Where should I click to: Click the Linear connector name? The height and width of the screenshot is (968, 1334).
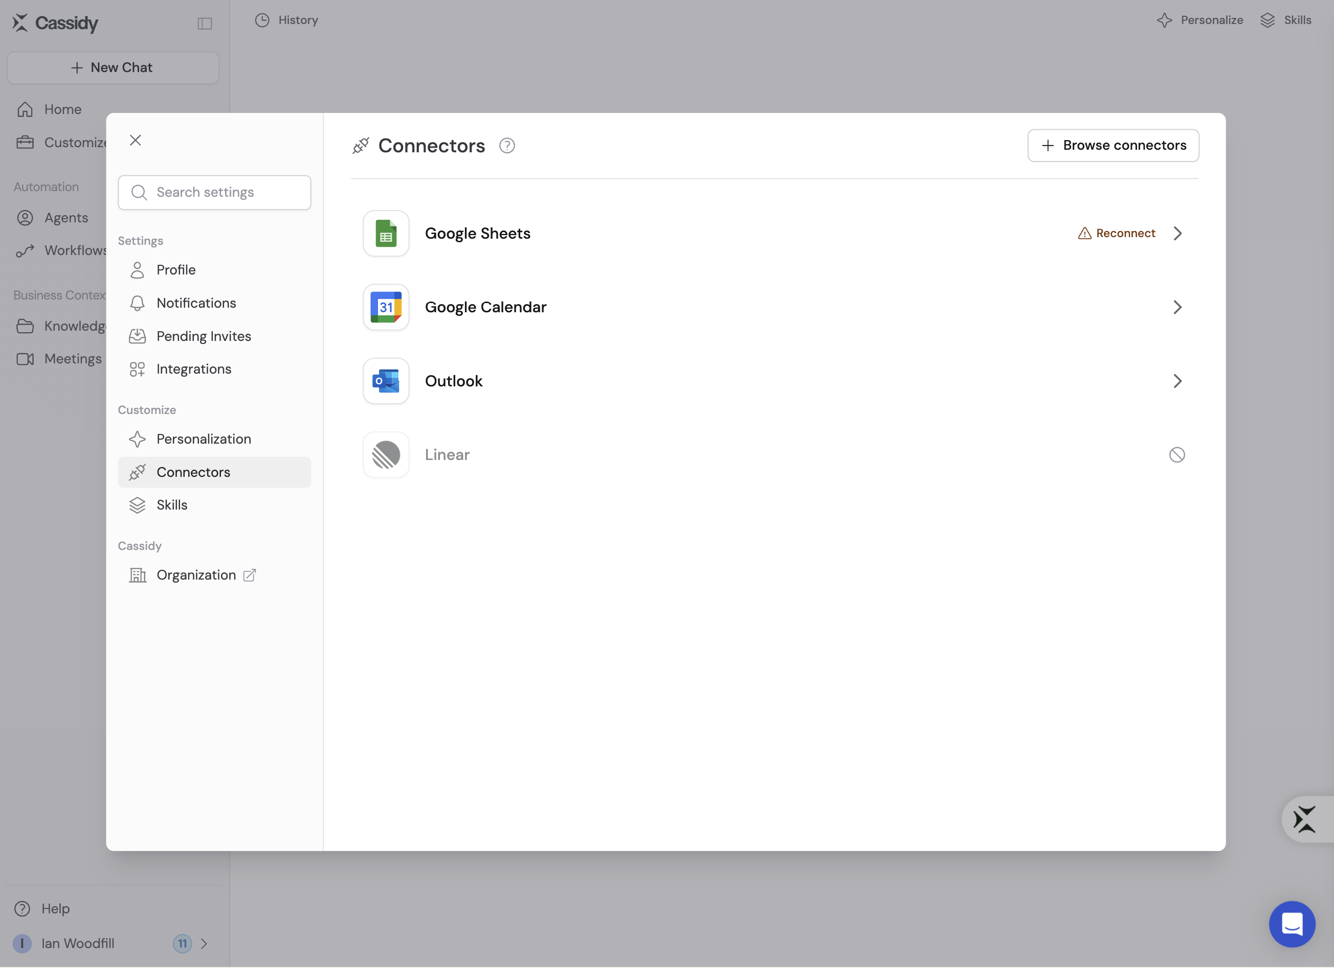click(447, 455)
